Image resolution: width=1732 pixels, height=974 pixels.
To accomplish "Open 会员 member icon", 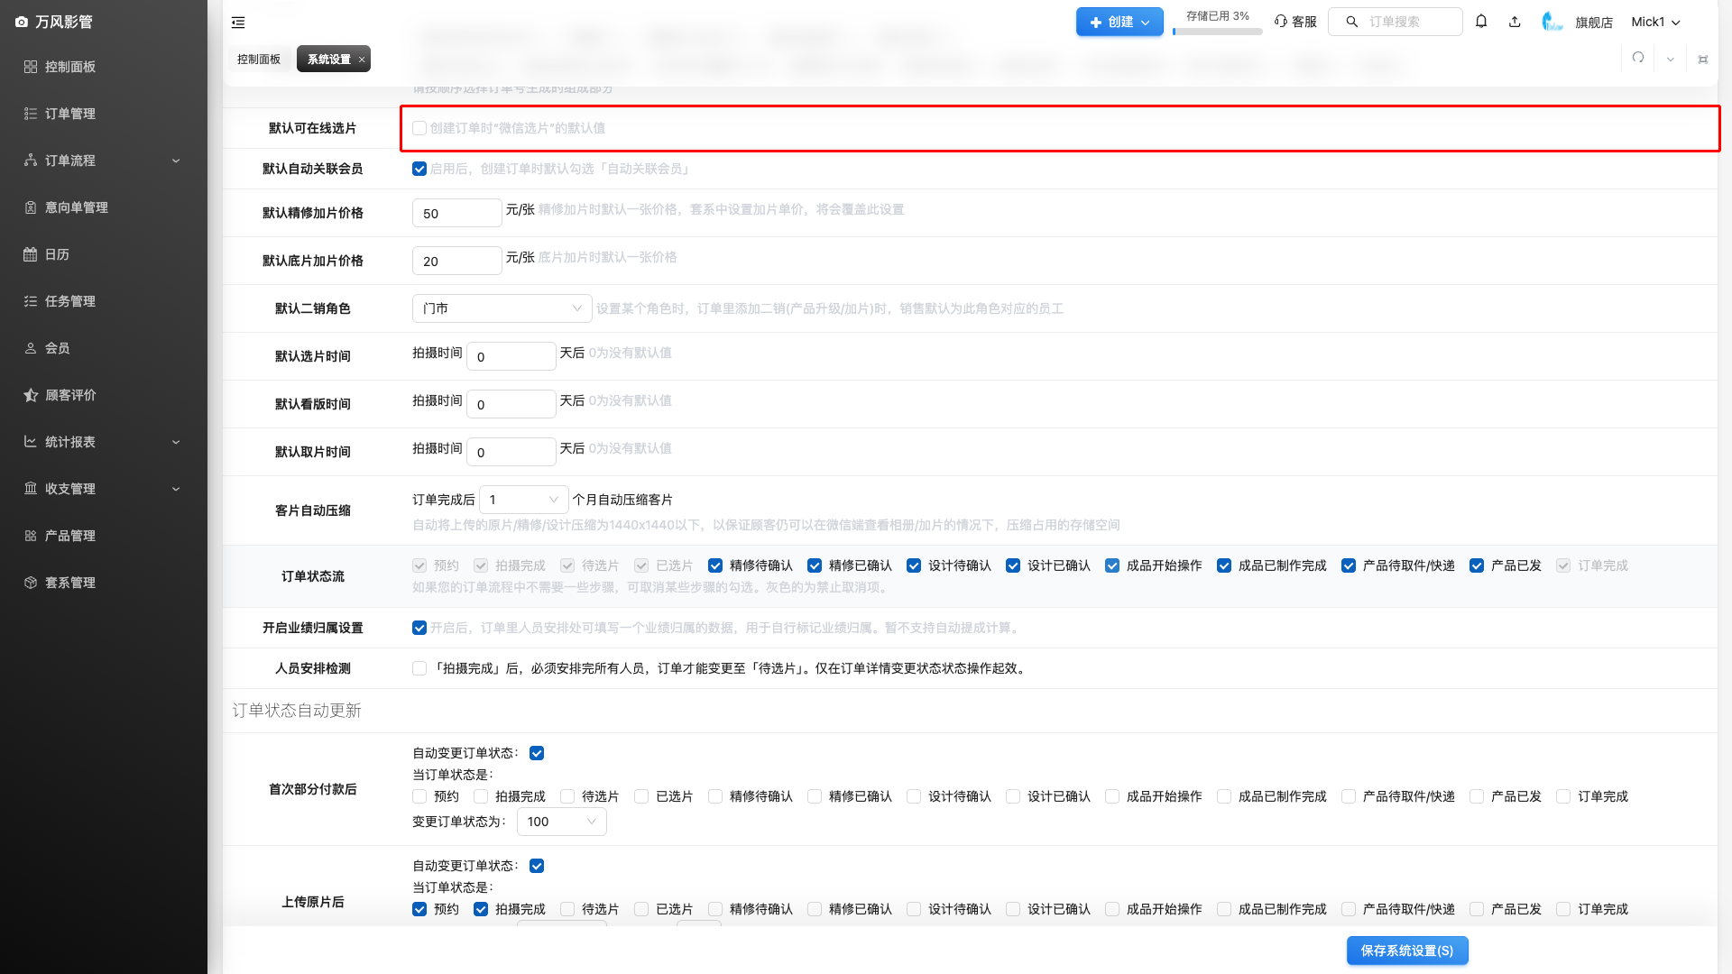I will point(31,348).
